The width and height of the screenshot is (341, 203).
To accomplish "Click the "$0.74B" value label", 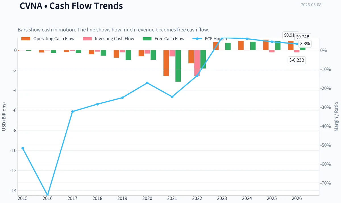I will click(x=303, y=36).
